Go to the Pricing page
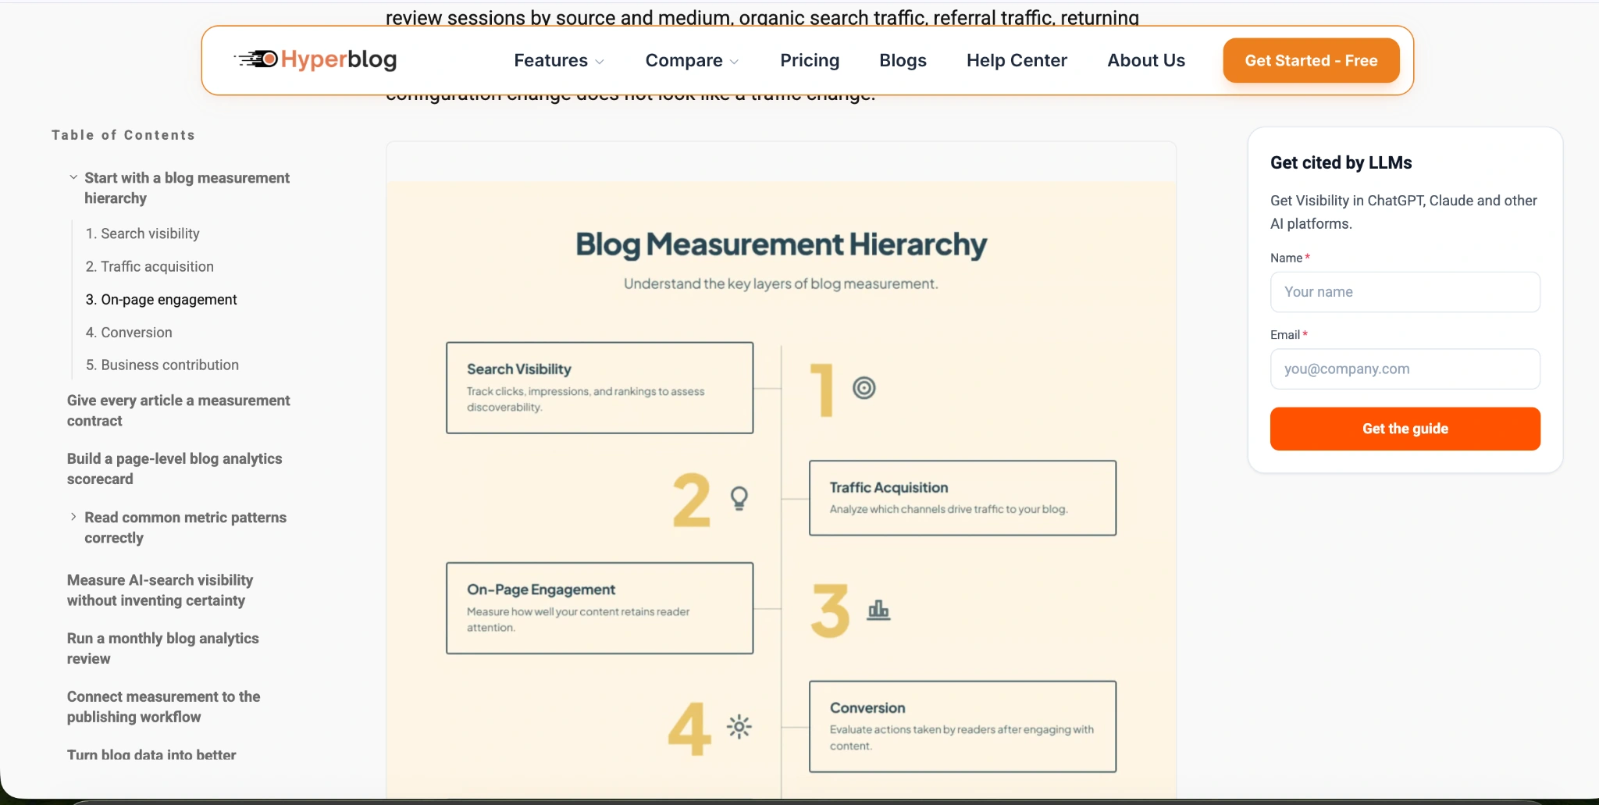Screen dimensions: 1599x805 (x=810, y=60)
